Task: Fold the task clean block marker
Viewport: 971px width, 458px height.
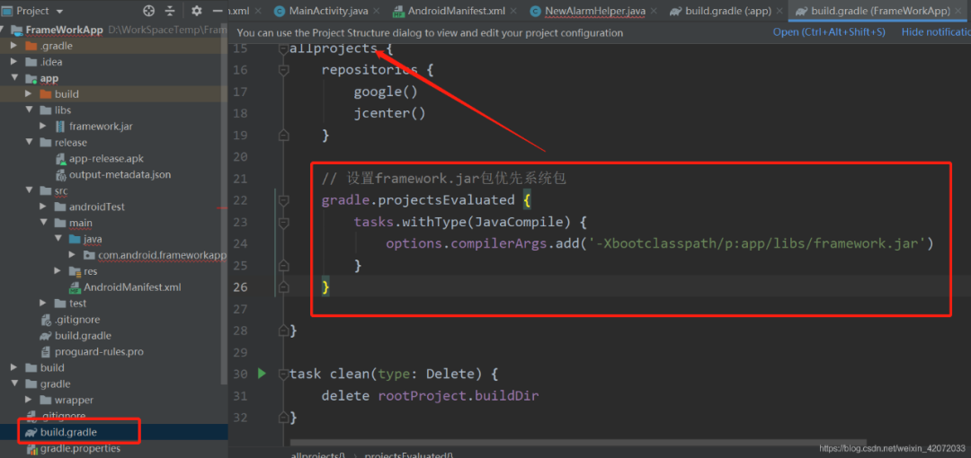Action: [x=283, y=374]
